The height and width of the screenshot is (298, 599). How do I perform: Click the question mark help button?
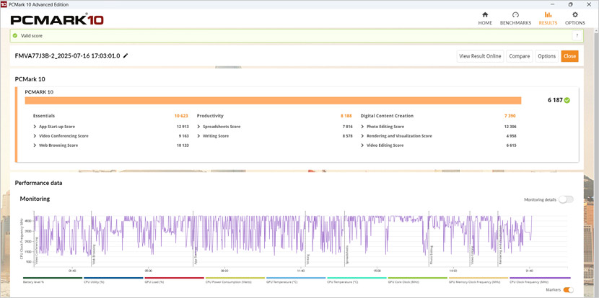point(577,36)
